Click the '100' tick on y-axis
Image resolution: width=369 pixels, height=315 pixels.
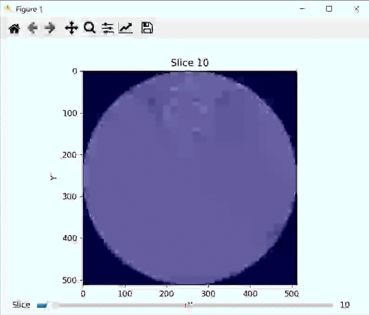click(x=70, y=113)
